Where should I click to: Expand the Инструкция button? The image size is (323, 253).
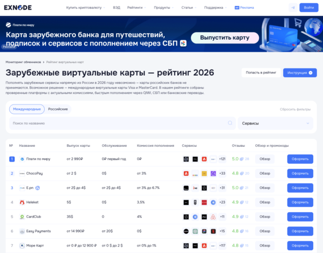(x=300, y=73)
